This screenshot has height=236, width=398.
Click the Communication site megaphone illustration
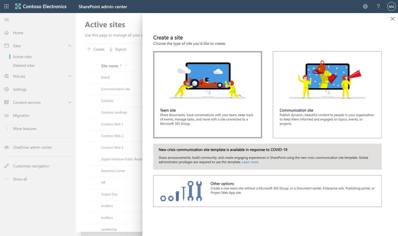(327, 80)
